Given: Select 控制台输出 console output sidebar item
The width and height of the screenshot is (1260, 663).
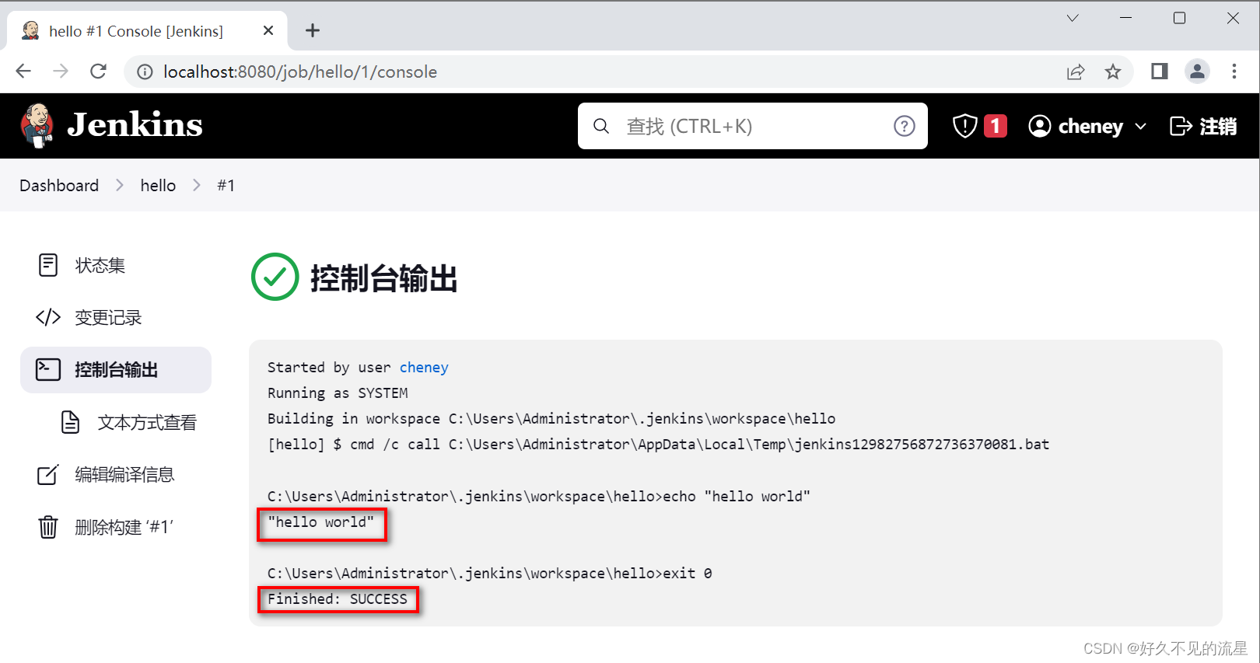Looking at the screenshot, I should click(116, 370).
